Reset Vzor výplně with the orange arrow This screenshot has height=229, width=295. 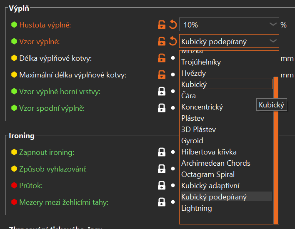(x=173, y=41)
